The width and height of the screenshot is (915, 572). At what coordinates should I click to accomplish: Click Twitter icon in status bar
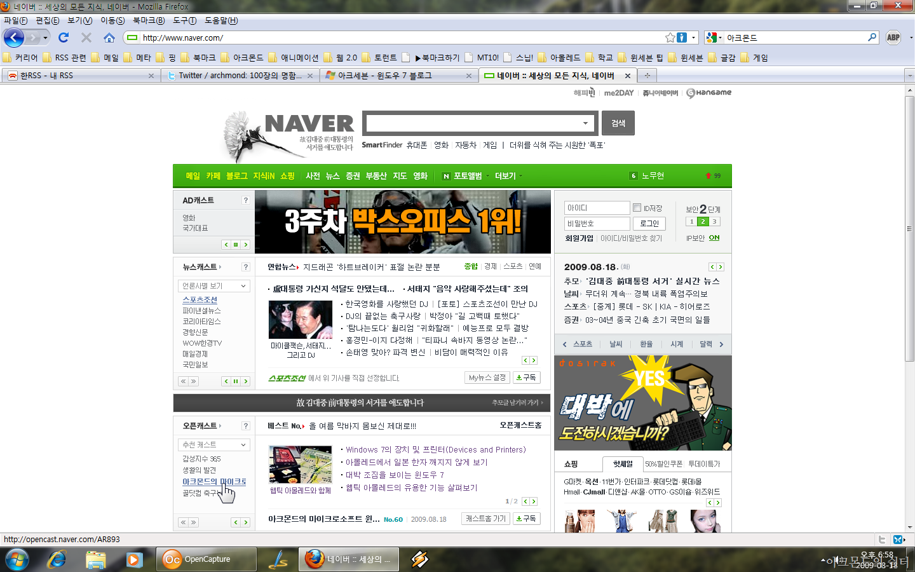[x=882, y=540]
